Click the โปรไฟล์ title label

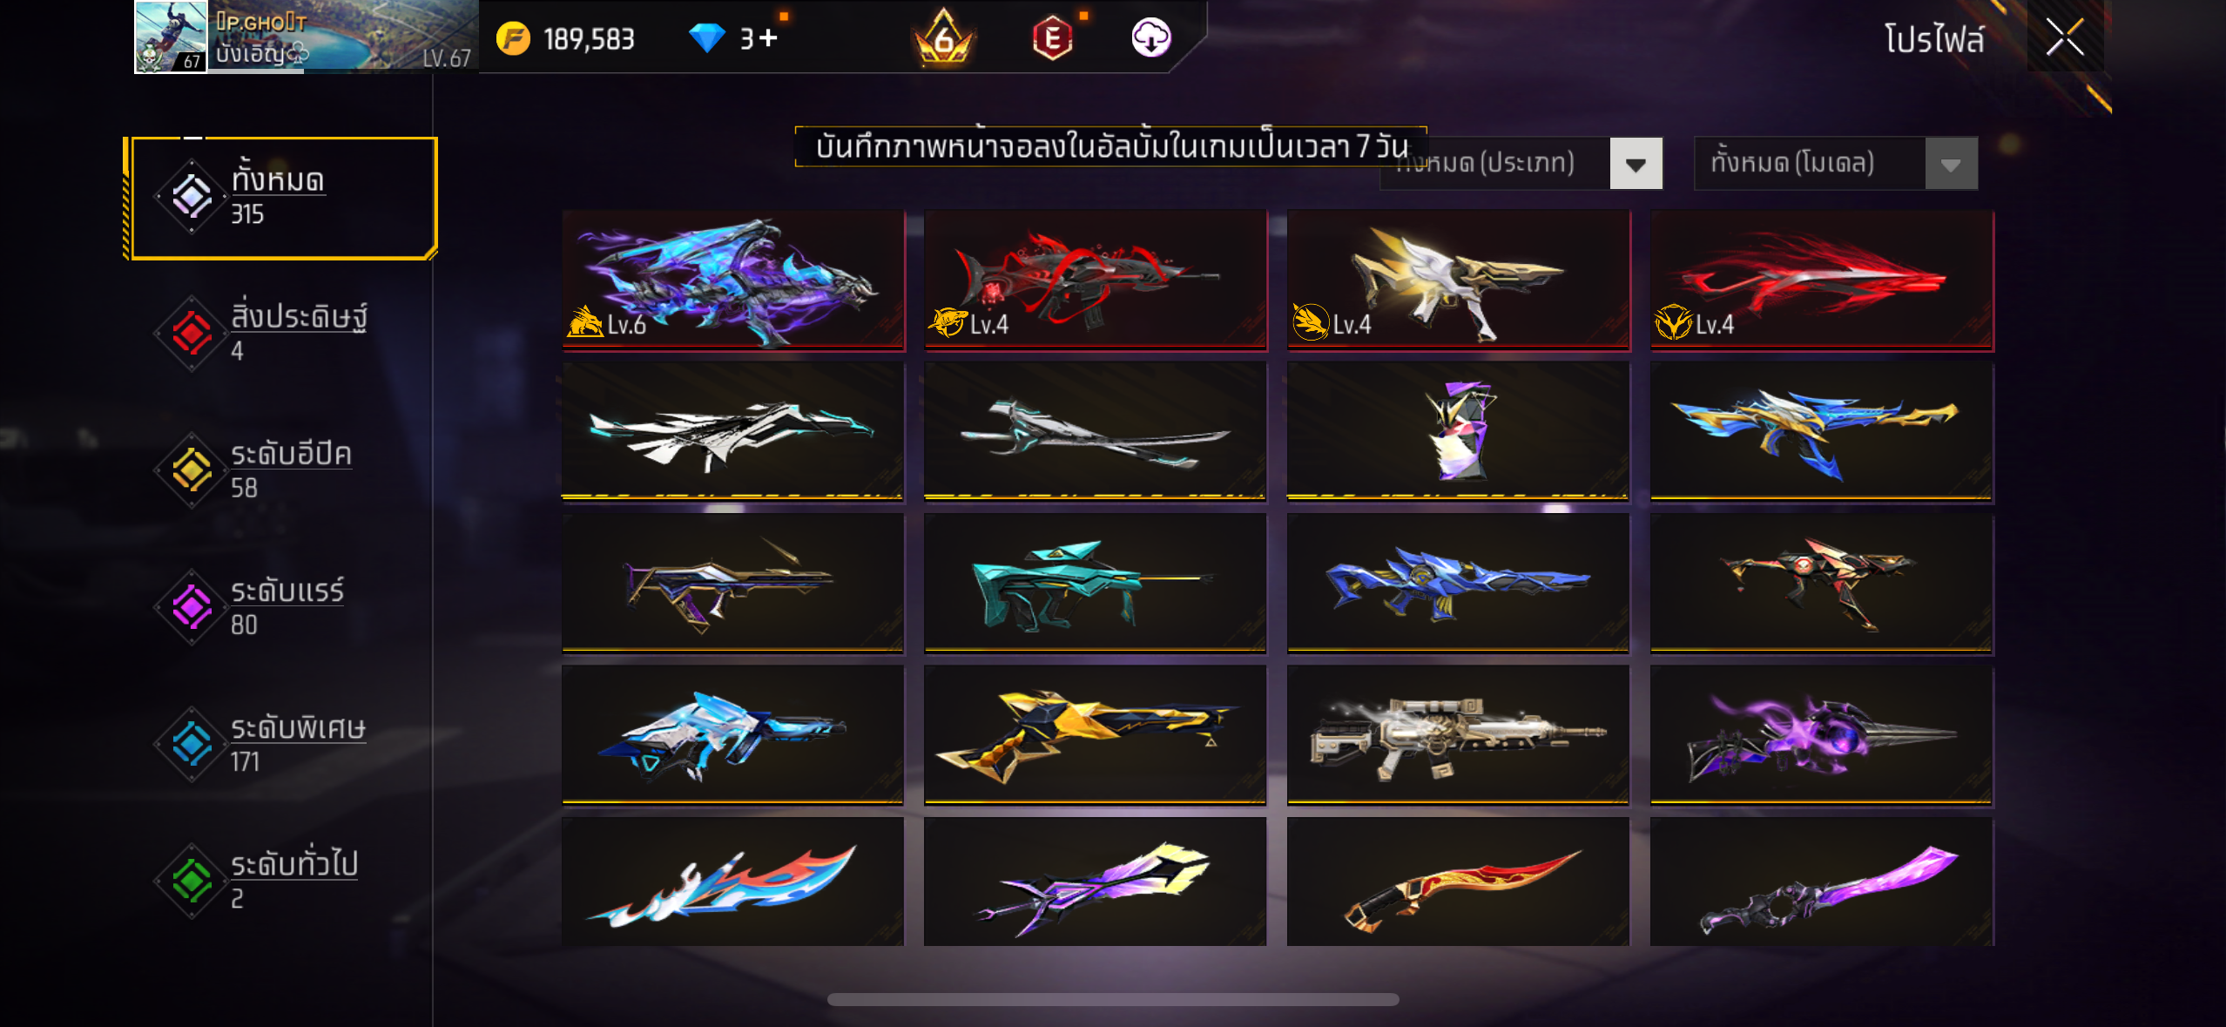pos(1934,39)
